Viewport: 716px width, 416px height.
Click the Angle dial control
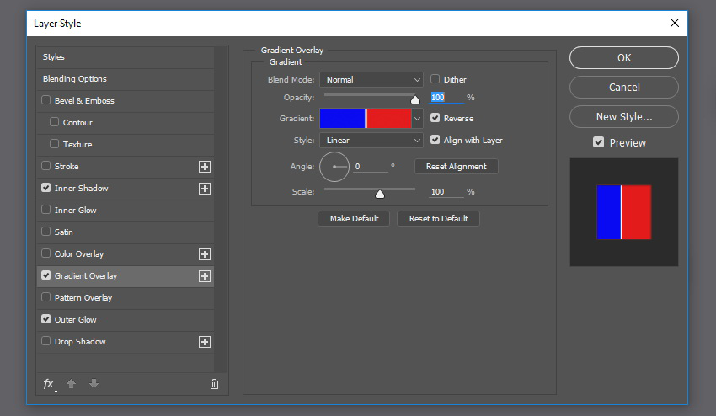tap(334, 167)
